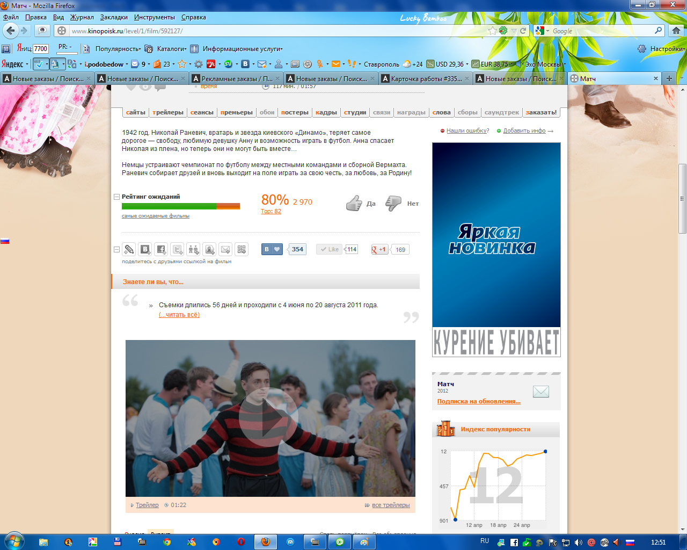Screen dimensions: 687x550
Task: Open list-all-tabs dropdown arrow
Action: pos(681,78)
